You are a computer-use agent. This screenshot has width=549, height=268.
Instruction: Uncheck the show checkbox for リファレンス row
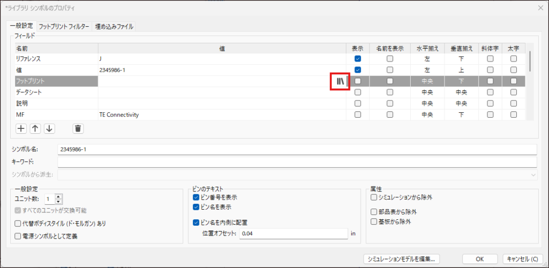[358, 58]
